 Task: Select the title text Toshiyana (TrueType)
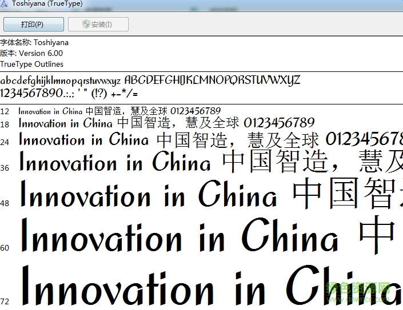pos(47,3)
